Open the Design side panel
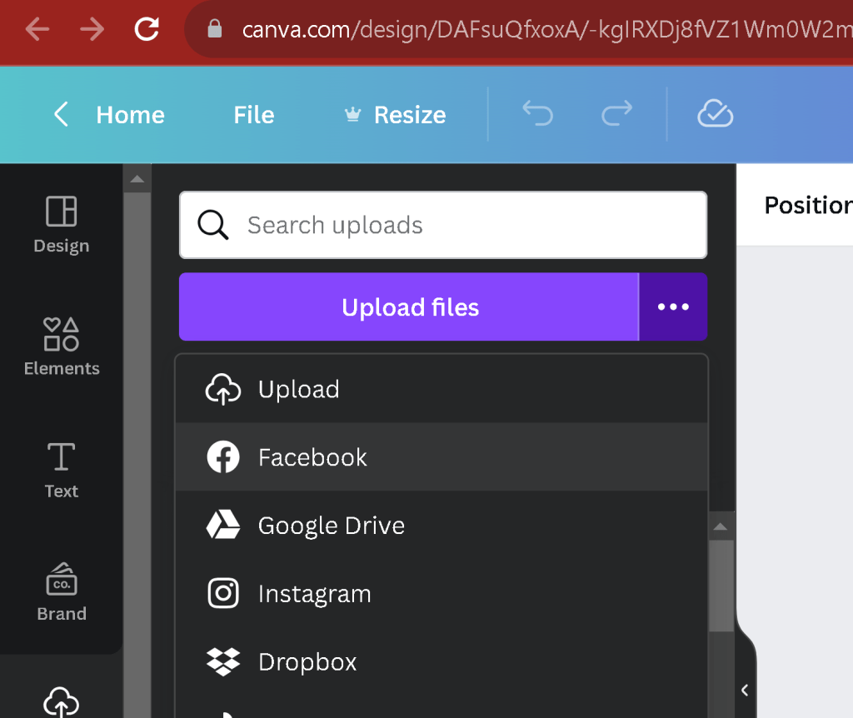The height and width of the screenshot is (718, 853). coord(62,225)
